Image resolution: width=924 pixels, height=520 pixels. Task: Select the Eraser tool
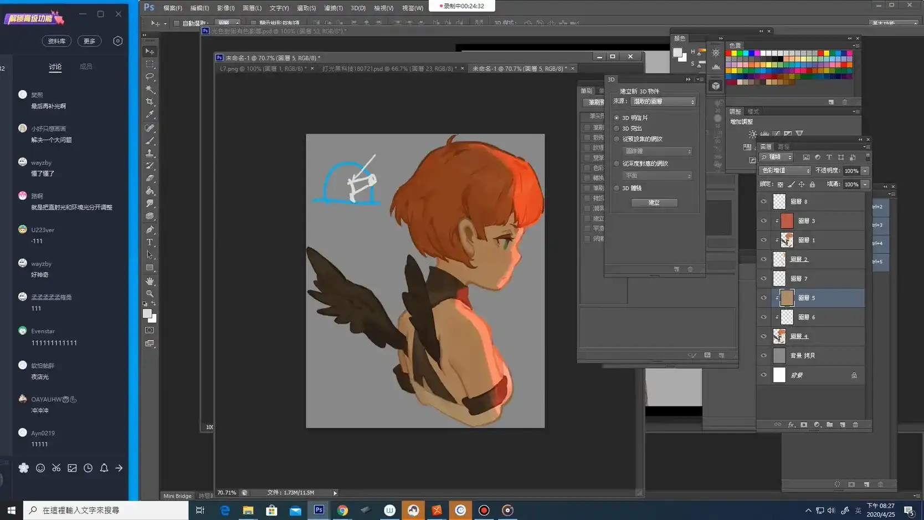[150, 179]
